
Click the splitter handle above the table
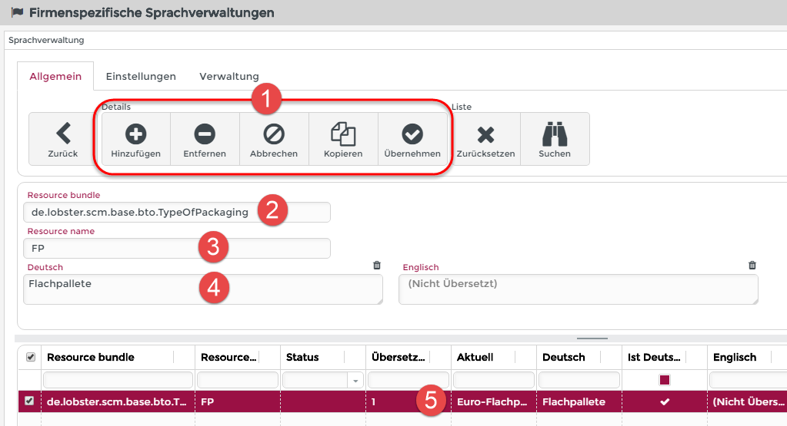(592, 338)
